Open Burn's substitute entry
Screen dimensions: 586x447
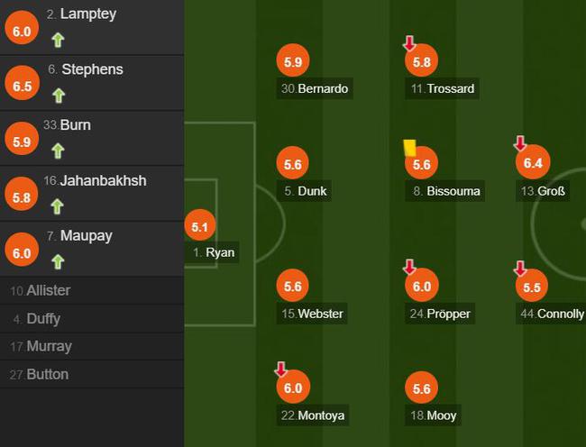click(92, 139)
